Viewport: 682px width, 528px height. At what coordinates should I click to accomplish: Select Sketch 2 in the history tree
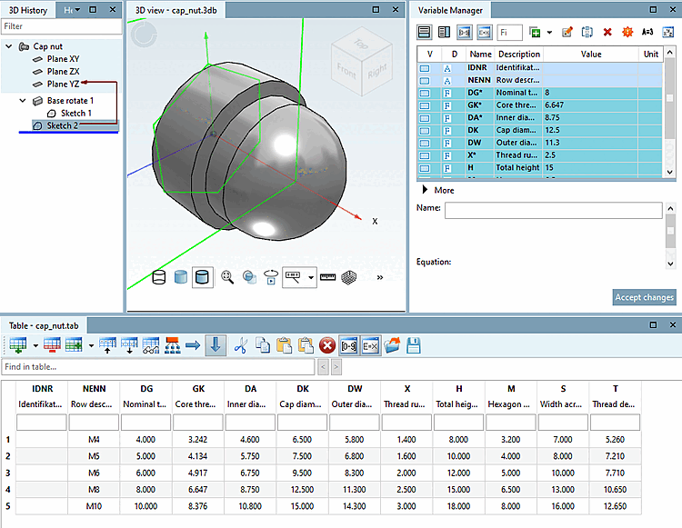(x=62, y=125)
